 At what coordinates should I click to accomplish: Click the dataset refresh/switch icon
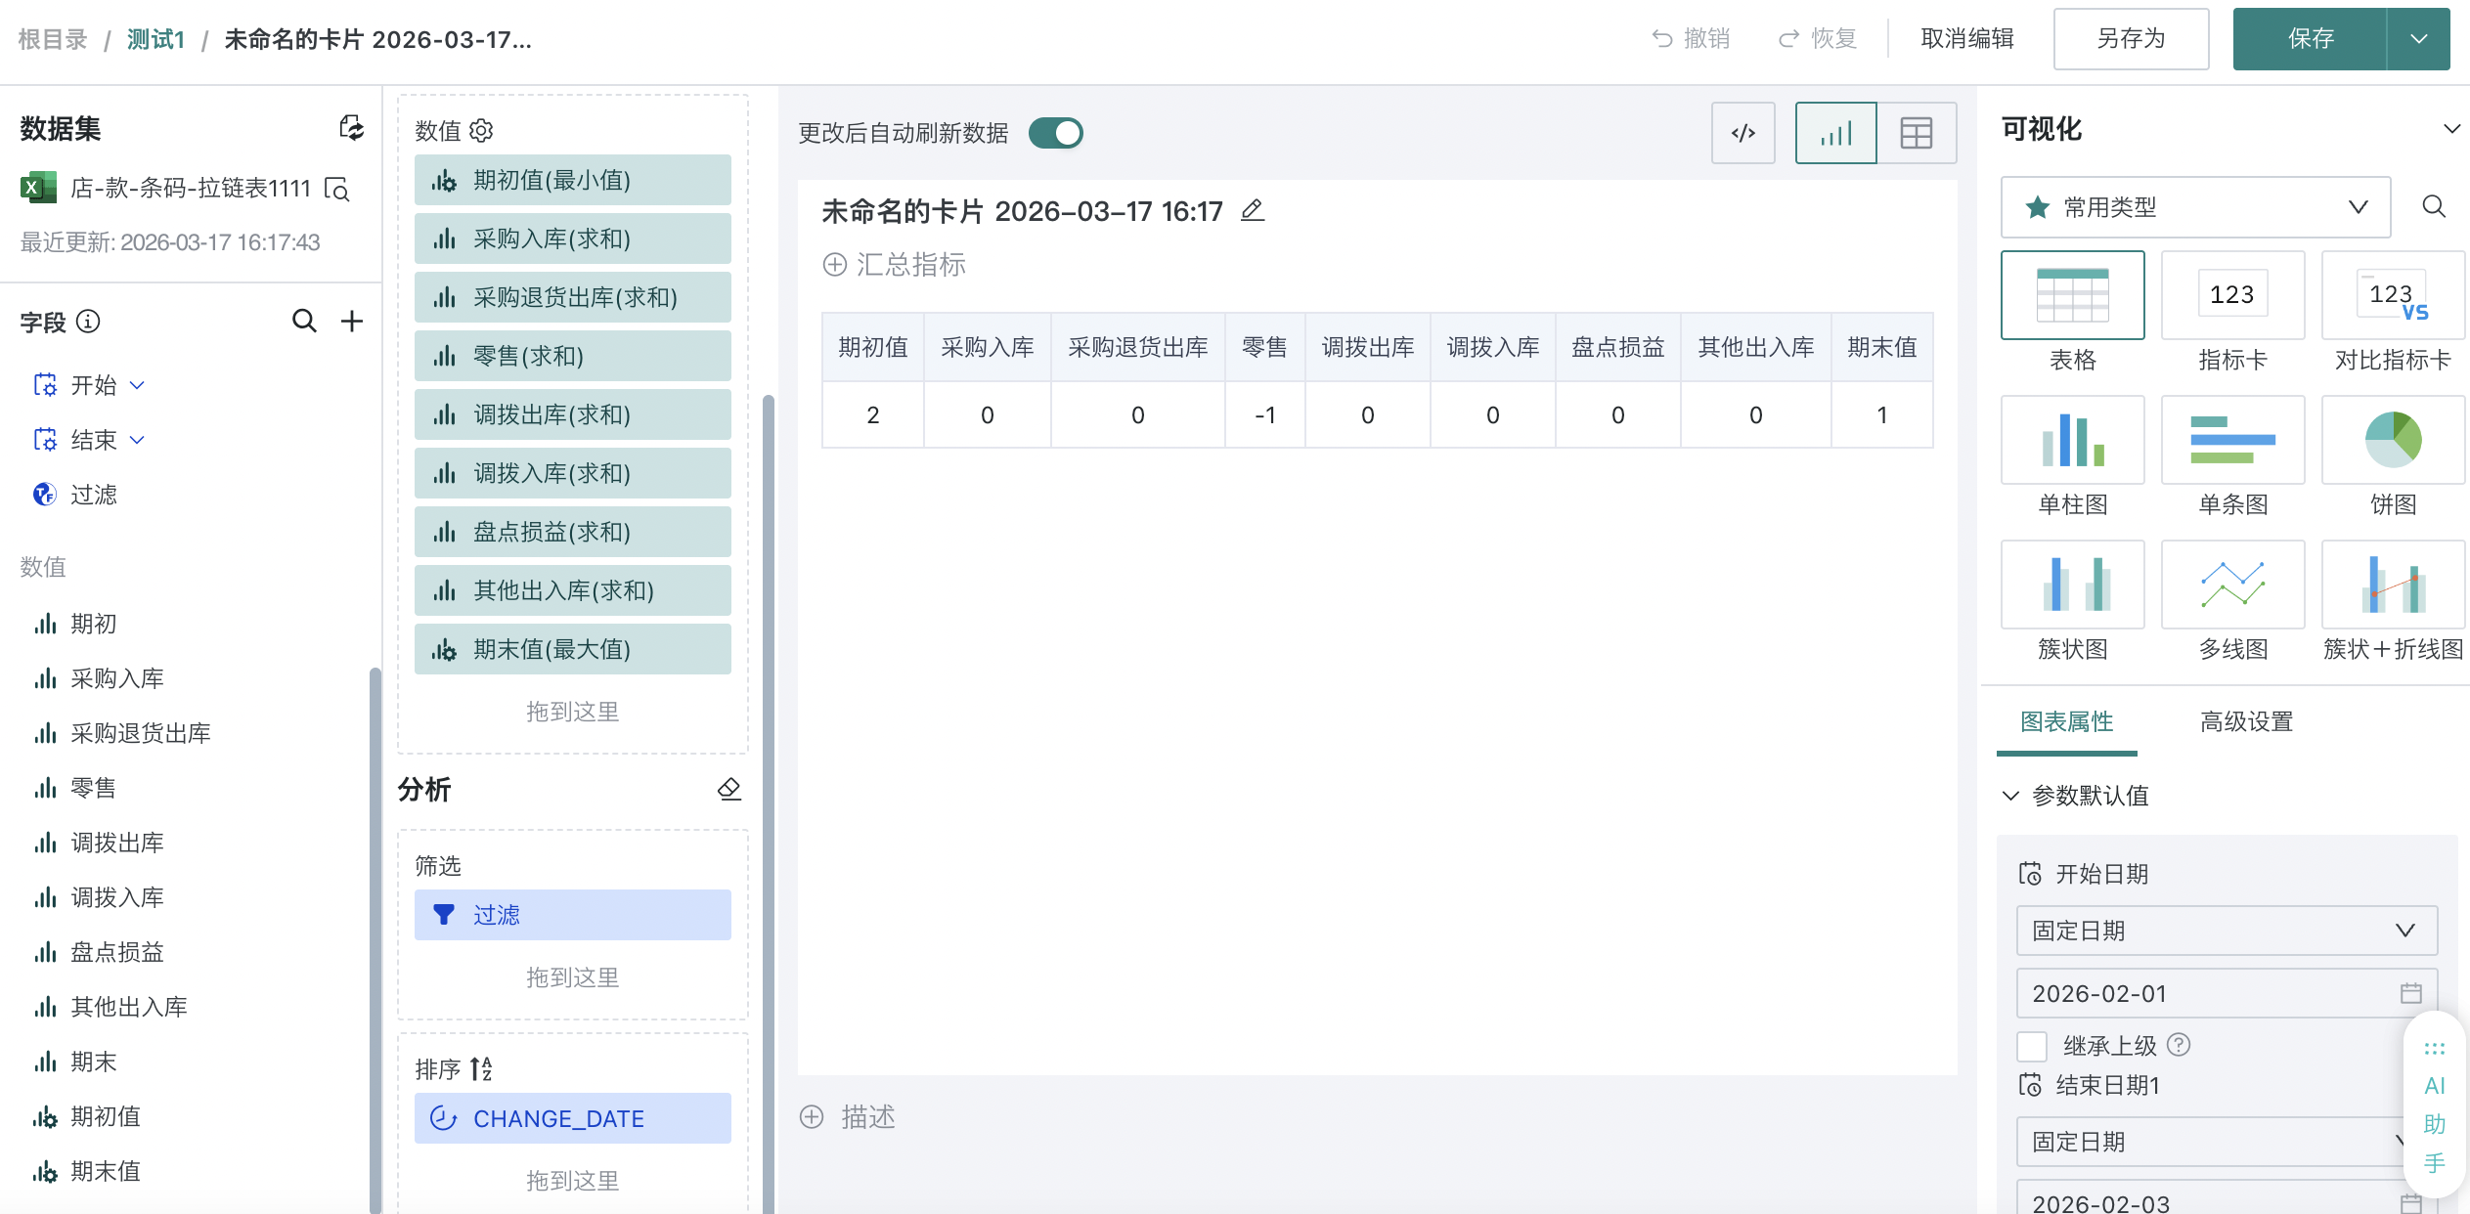(351, 128)
